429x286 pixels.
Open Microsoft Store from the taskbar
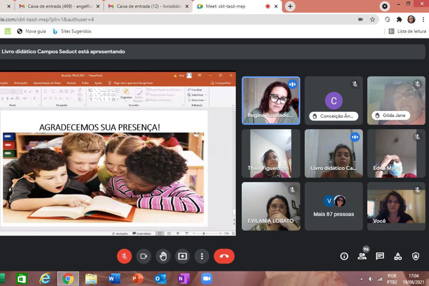[21, 279]
